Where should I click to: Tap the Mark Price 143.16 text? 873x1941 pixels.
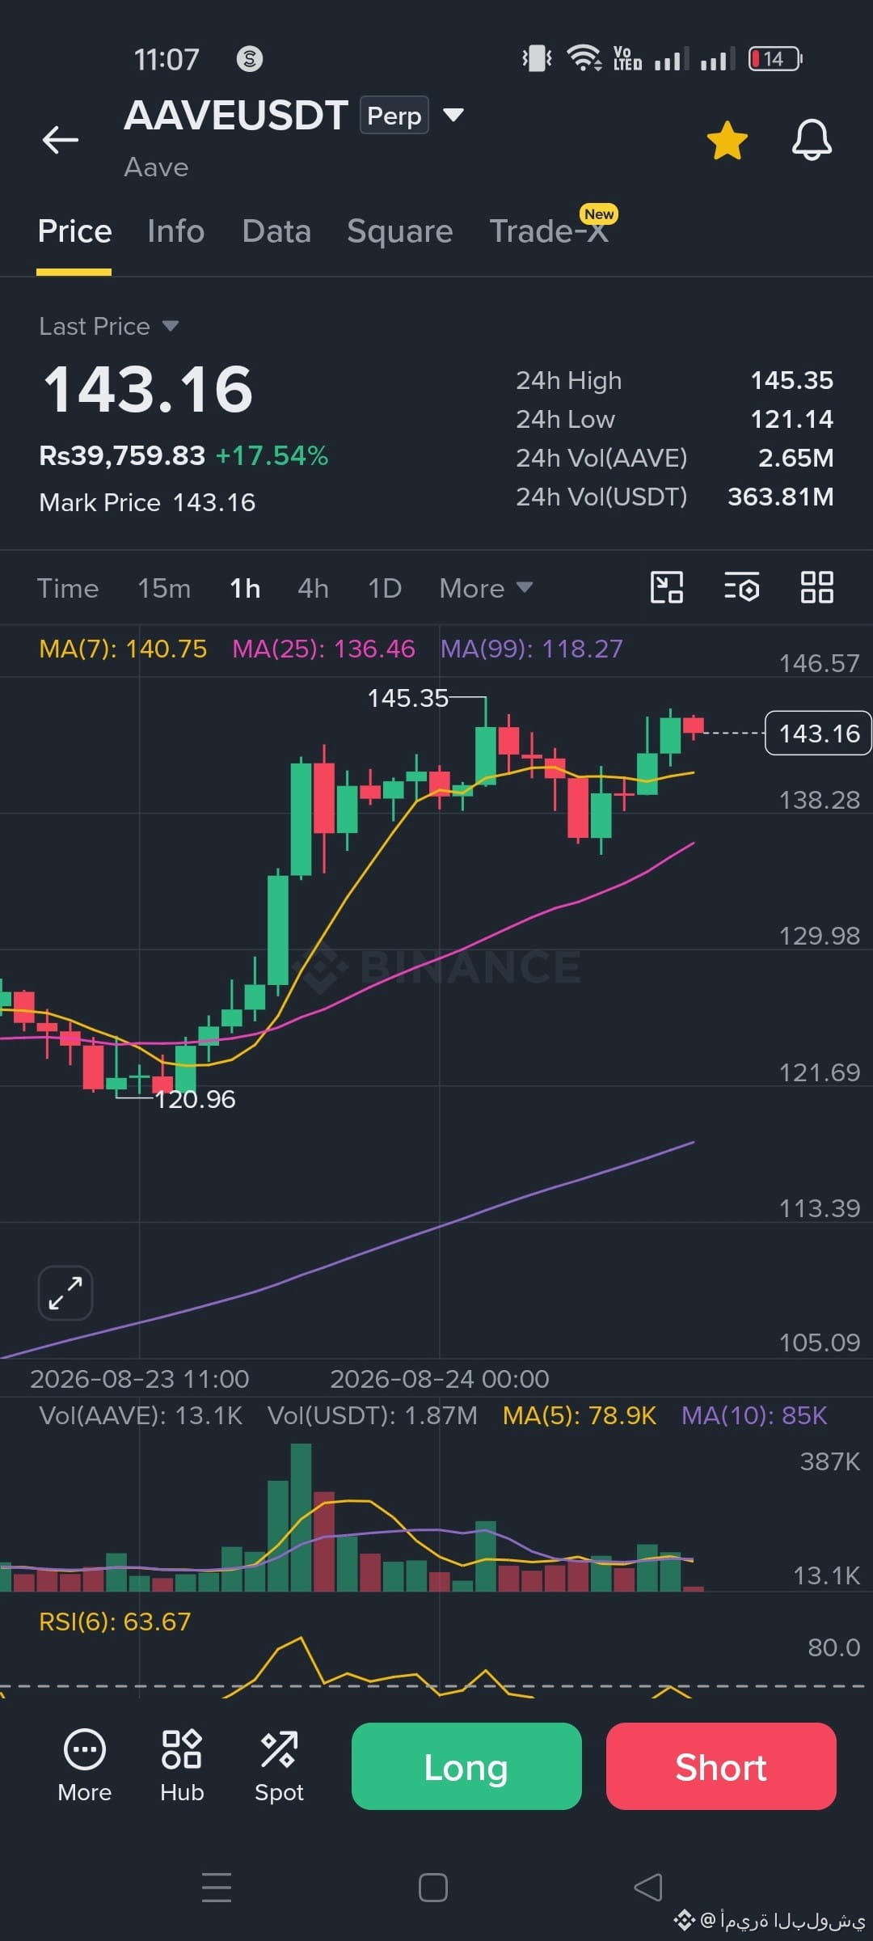147,502
